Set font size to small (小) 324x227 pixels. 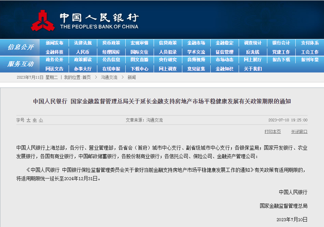coord(41,120)
